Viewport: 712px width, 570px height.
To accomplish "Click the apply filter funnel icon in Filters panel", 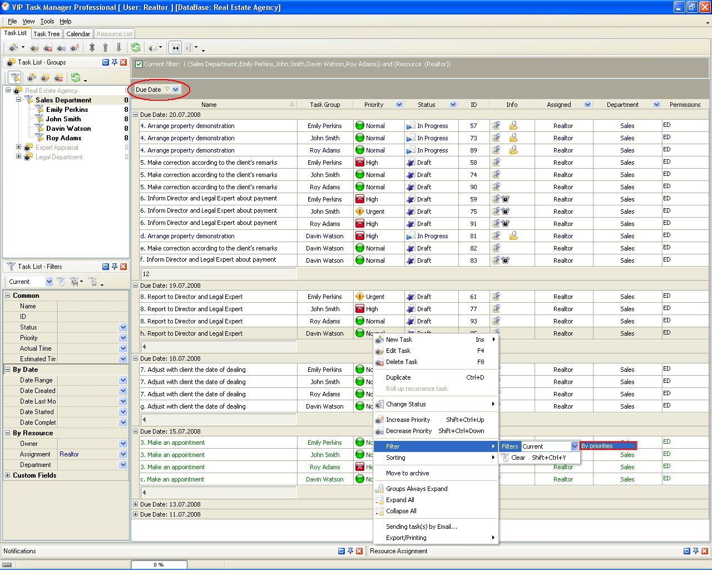I will [x=61, y=282].
